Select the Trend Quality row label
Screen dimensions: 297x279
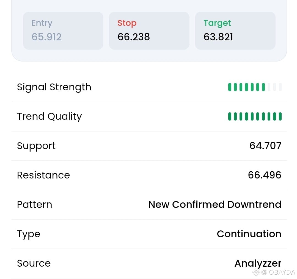[50, 116]
